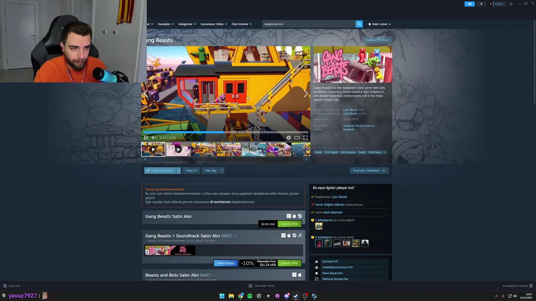The width and height of the screenshot is (536, 301).
Task: Mute the trailer volume icon
Action: coord(154,138)
